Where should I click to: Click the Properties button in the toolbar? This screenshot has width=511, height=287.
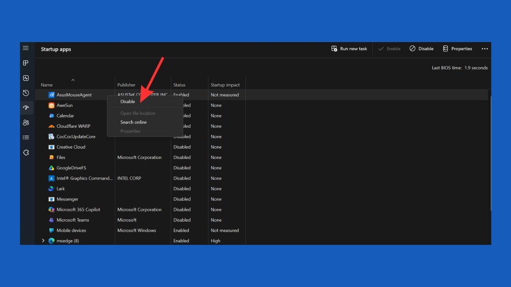pos(458,49)
